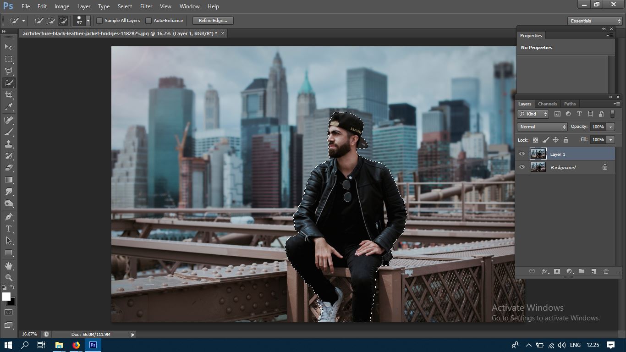Click the Refine Edge button

point(213,21)
